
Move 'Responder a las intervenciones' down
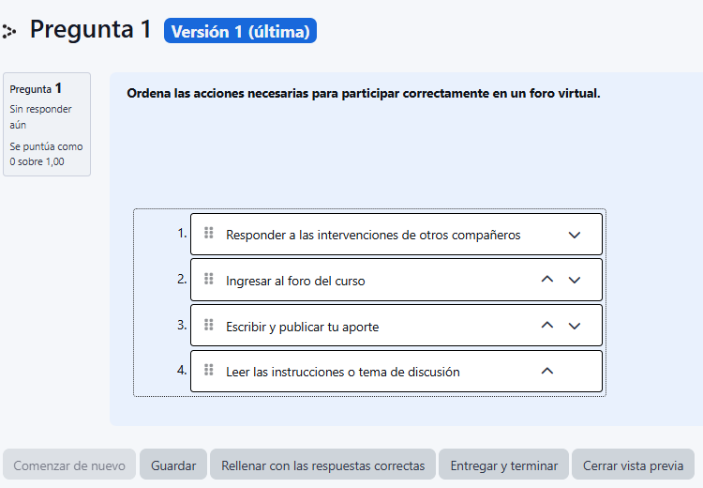tap(575, 235)
